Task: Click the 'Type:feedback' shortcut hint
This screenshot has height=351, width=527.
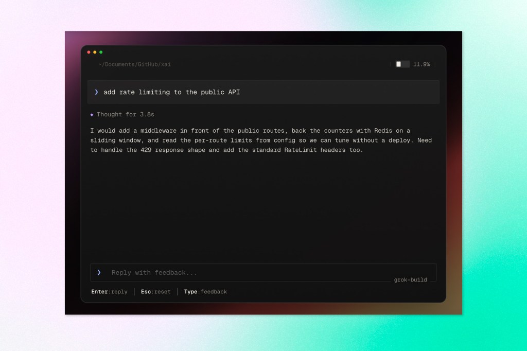Action: click(205, 292)
